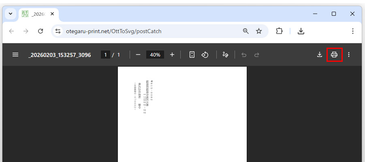365x162 pixels.
Task: Click the page number input box
Action: [105, 55]
